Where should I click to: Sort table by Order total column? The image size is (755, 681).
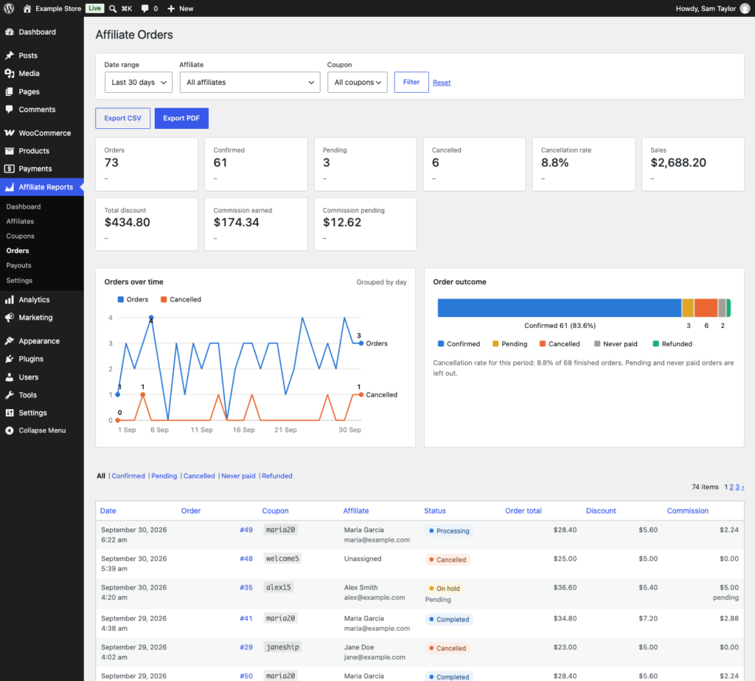click(523, 511)
